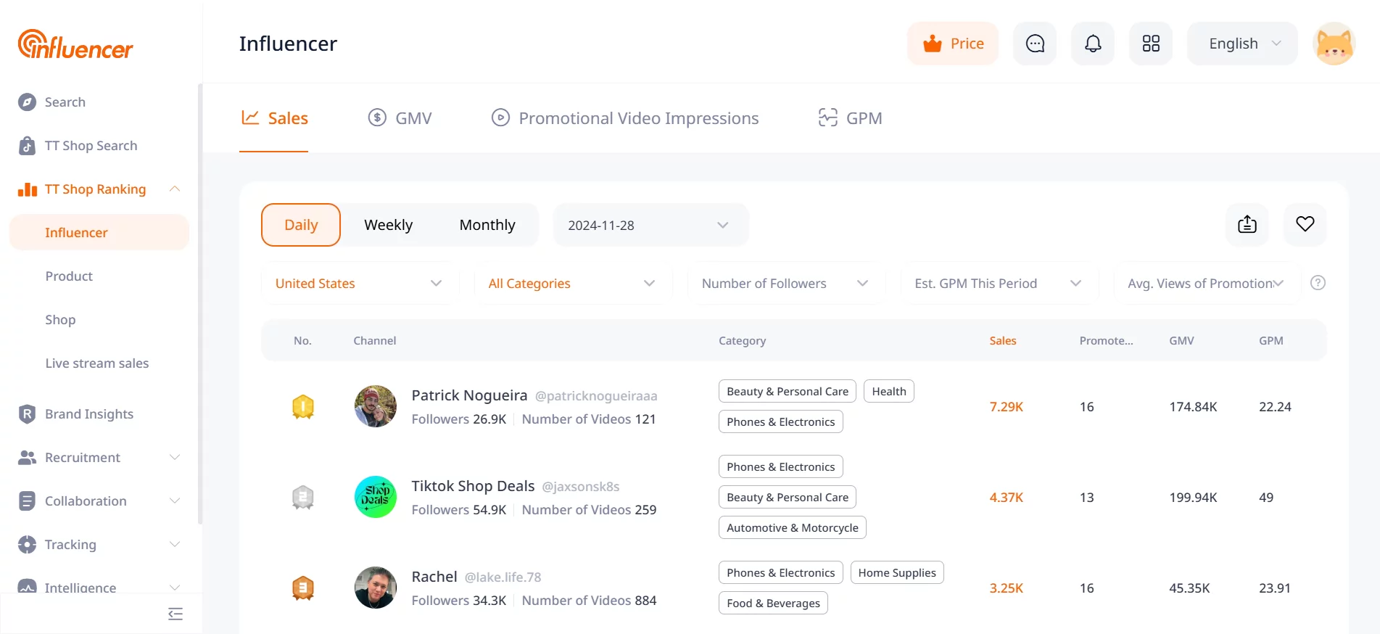Open the 2024-11-28 date dropdown

point(650,225)
